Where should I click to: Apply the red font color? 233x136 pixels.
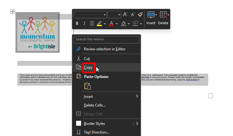(111, 23)
